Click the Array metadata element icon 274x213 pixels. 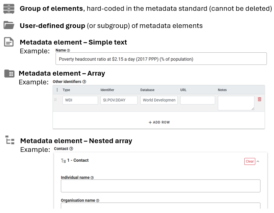[x=9, y=73]
